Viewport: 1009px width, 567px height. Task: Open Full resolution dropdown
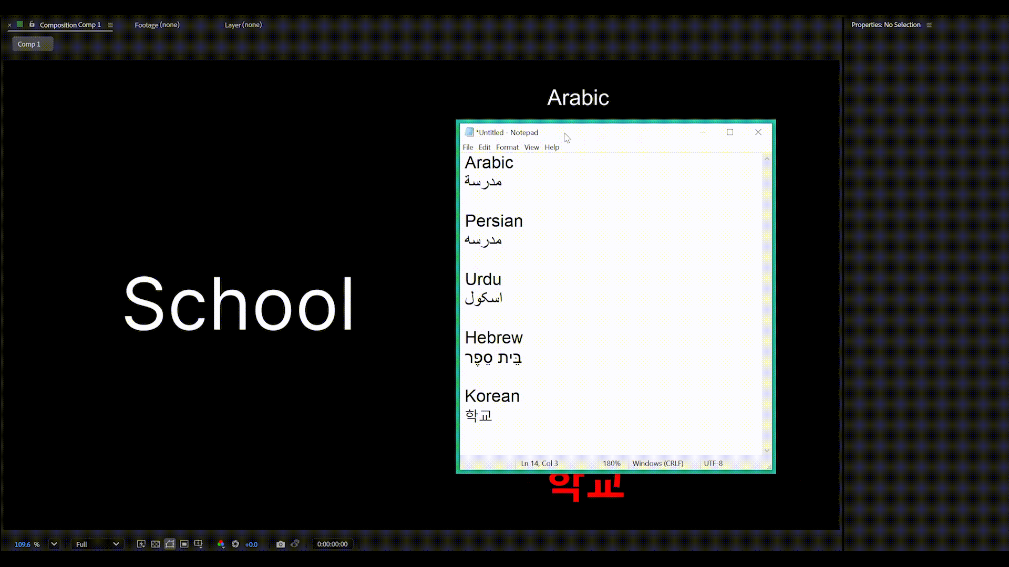click(97, 544)
